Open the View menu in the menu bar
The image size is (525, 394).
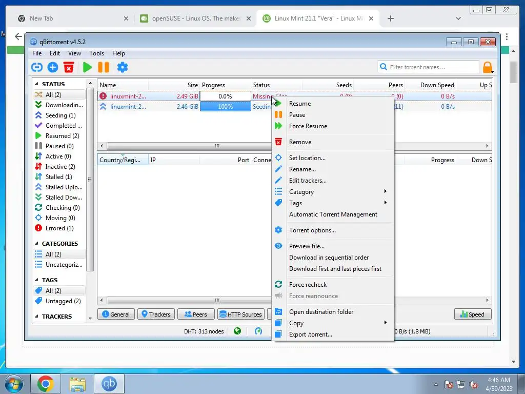[74, 53]
